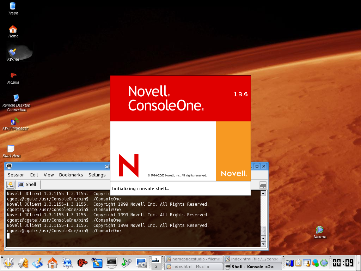Launch Konqueror web browser from the panel
Image resolution: width=361 pixels, height=271 pixels.
pos(67,263)
